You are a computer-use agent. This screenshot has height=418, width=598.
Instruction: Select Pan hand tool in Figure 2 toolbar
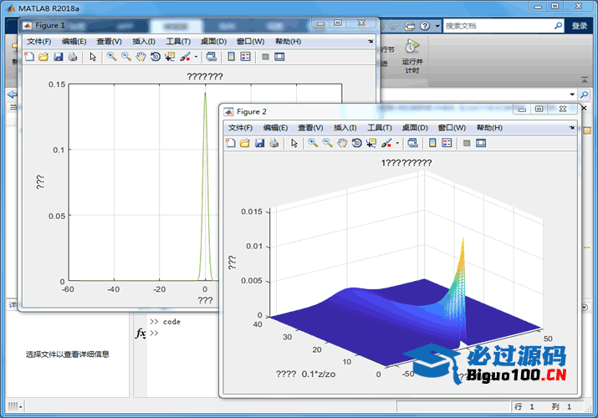pyautogui.click(x=342, y=143)
